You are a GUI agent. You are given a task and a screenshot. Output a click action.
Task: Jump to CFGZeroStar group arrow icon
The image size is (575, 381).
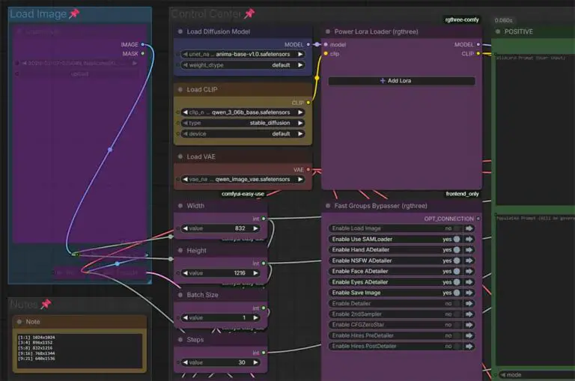(469, 325)
